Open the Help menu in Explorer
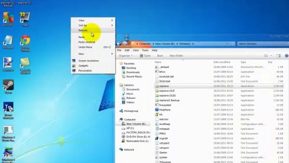Screen dimensions: 289x163 click(154, 50)
